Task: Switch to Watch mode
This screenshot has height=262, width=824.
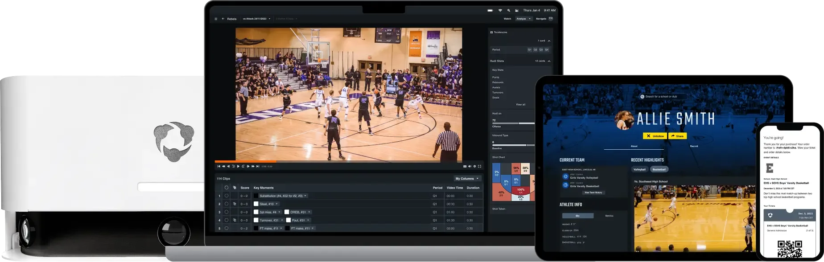Action: [507, 19]
